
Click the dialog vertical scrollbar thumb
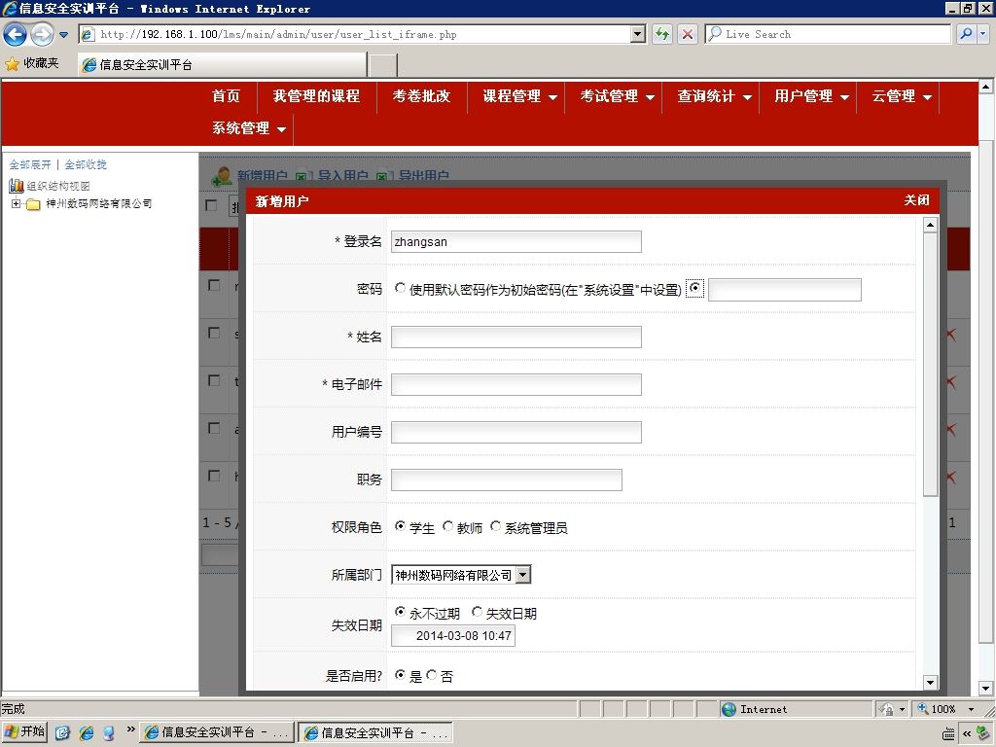pyautogui.click(x=931, y=365)
